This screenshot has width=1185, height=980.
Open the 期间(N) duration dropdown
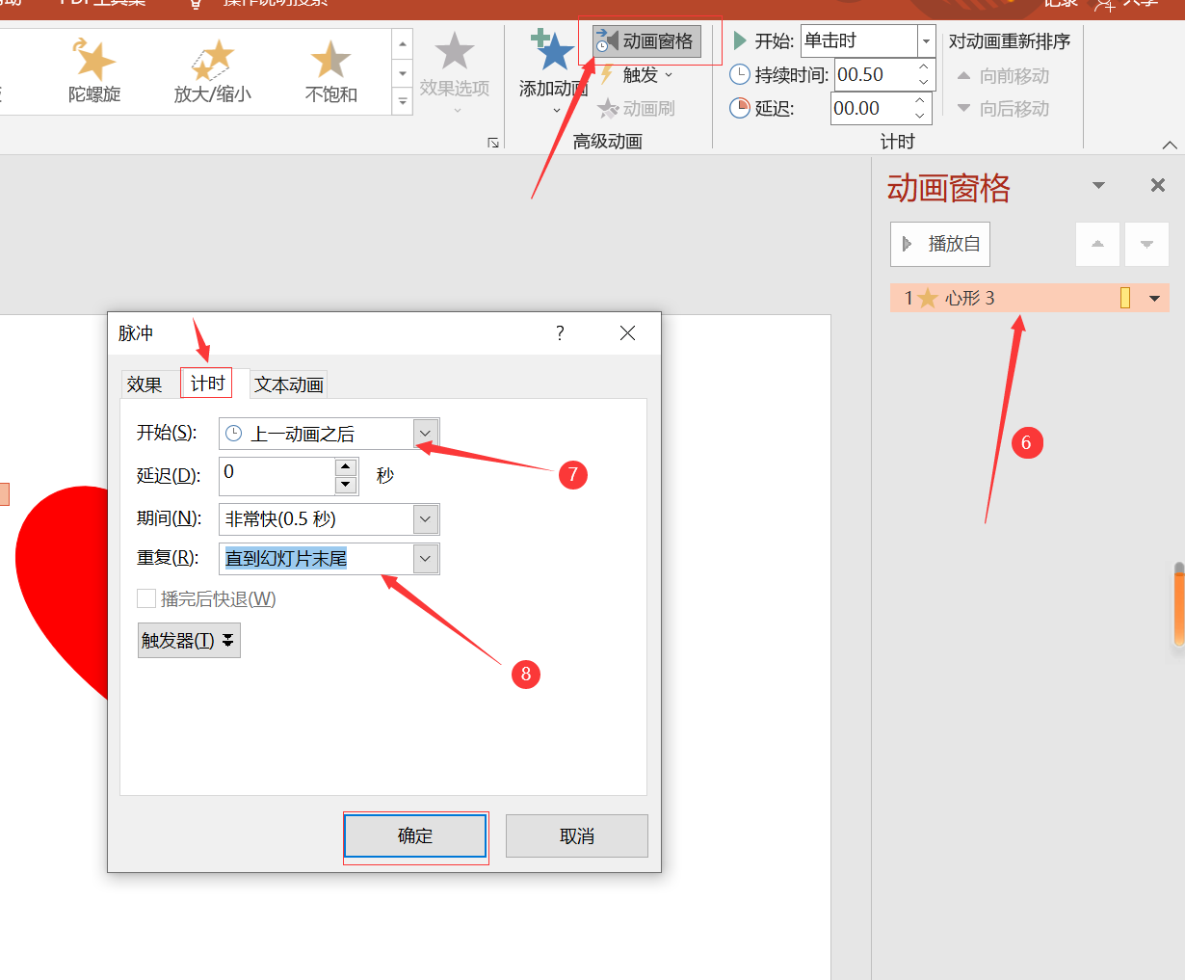[x=425, y=519]
